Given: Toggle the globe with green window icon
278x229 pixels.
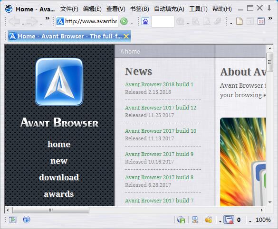Looking at the screenshot, I should (181, 220).
